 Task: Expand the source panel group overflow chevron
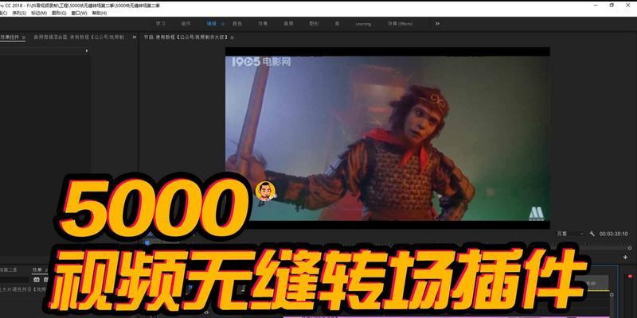135,37
